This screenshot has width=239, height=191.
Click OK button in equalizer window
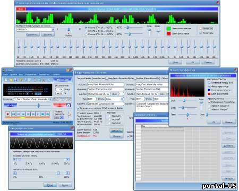click(193, 62)
